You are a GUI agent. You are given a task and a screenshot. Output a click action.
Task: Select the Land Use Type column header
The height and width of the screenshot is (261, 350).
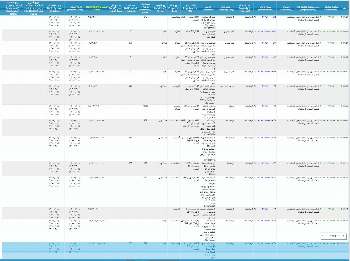[160, 8]
